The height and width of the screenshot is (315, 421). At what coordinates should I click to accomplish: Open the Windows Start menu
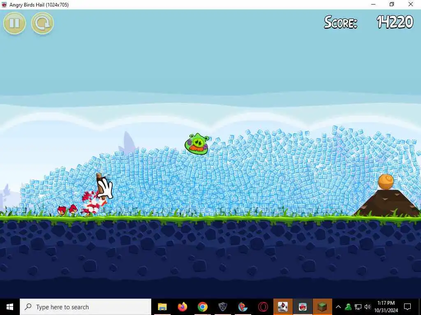[x=10, y=307]
